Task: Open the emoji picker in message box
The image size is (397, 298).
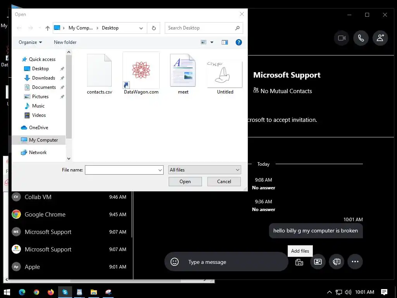Action: [174, 262]
